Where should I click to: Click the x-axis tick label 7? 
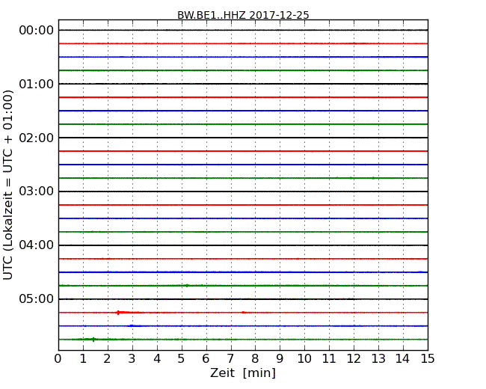coord(230,359)
